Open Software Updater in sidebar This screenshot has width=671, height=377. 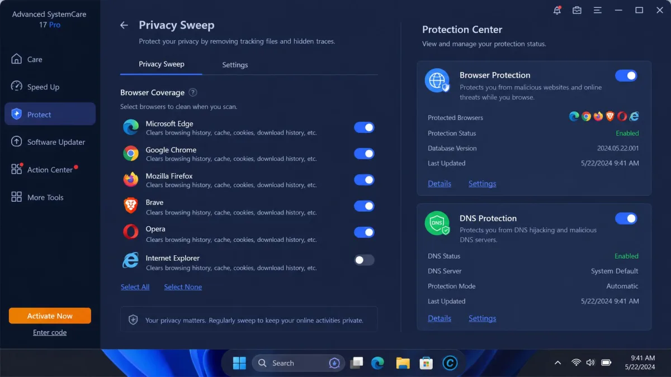(x=50, y=142)
